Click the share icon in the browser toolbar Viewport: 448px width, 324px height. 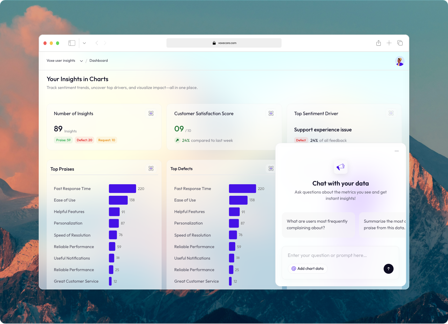[378, 43]
